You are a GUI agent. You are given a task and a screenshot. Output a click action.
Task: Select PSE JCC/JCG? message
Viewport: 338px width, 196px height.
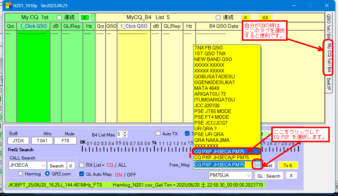pos(227,123)
